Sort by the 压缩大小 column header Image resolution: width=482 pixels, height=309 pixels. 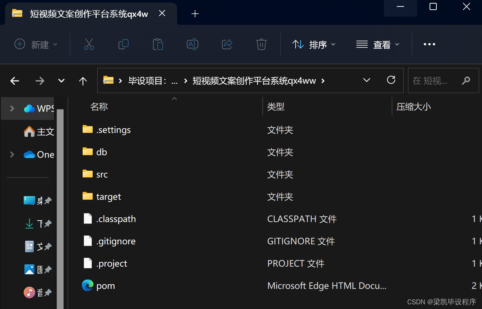[x=413, y=106]
